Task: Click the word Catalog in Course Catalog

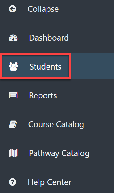Action: [x=70, y=124]
